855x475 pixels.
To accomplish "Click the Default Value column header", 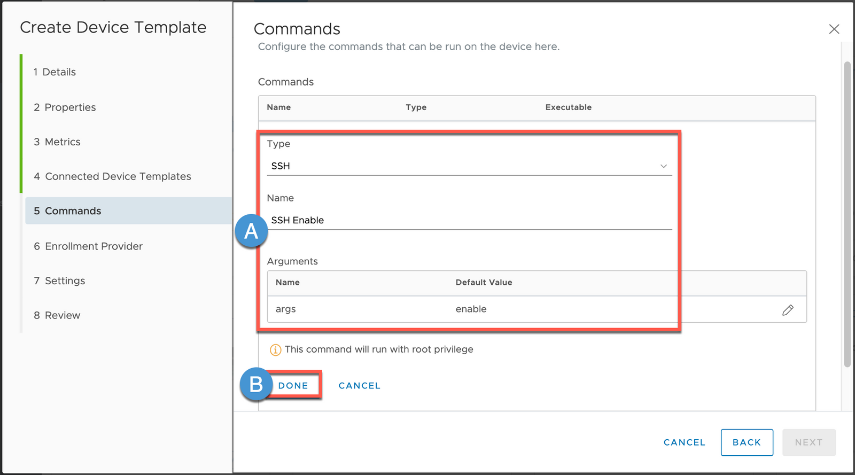I will (484, 283).
